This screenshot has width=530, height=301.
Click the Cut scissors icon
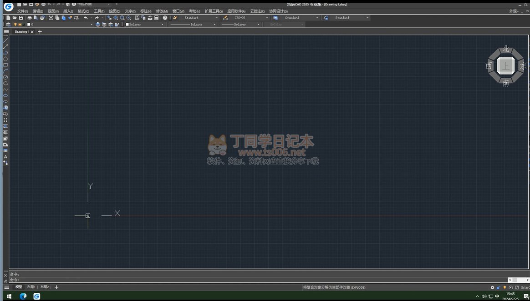[x=51, y=18]
